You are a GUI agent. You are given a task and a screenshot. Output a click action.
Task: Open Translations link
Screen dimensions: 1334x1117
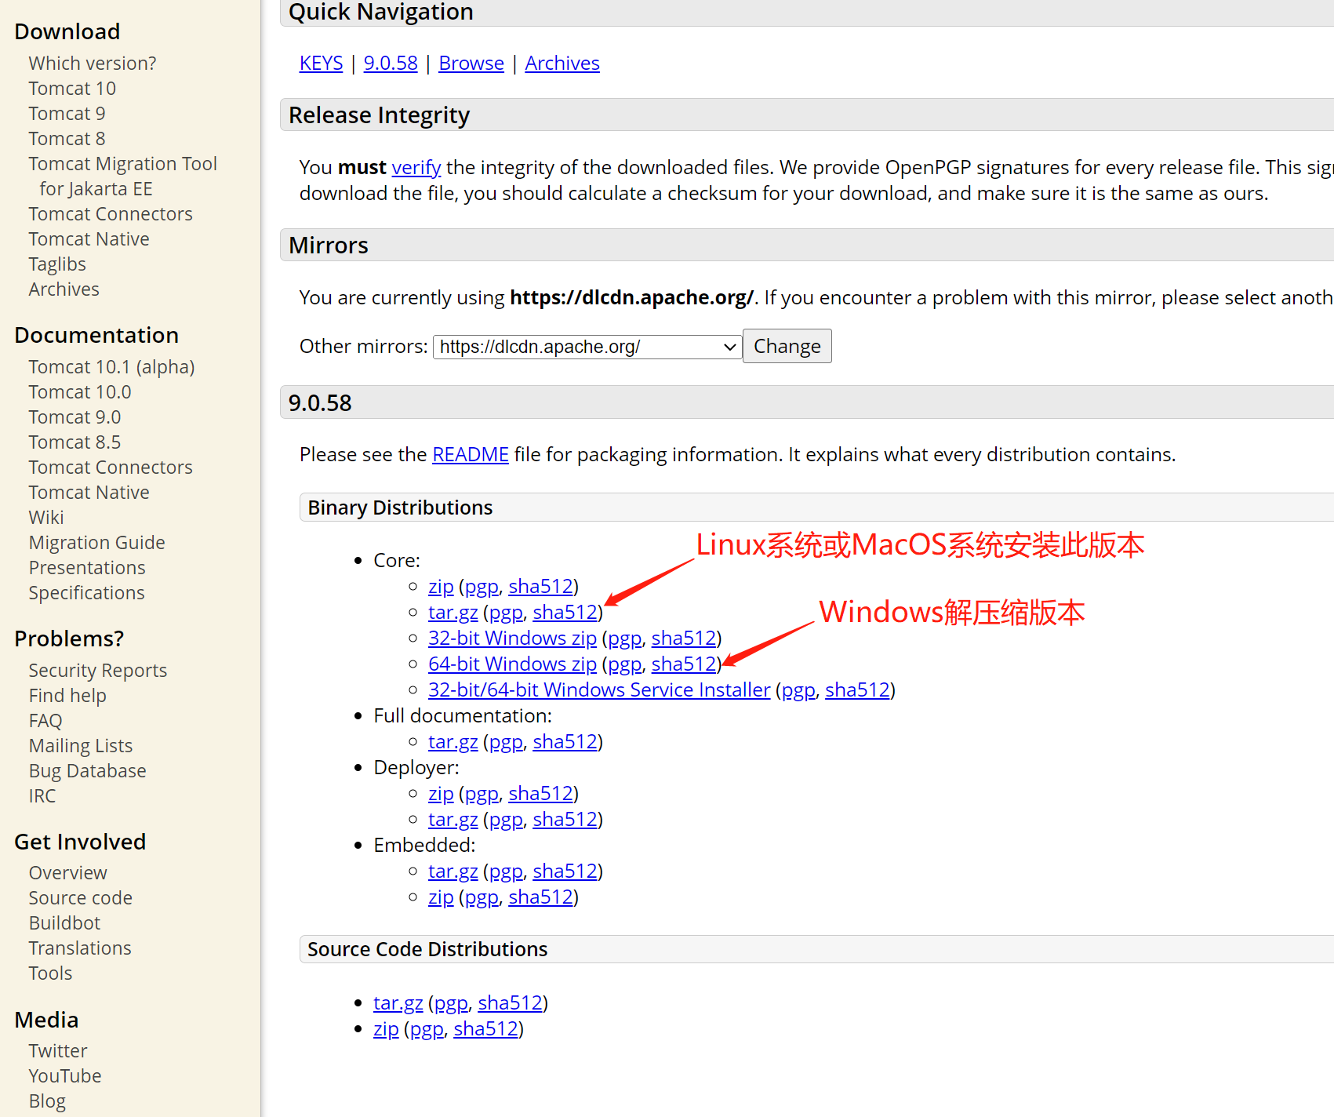click(x=80, y=948)
